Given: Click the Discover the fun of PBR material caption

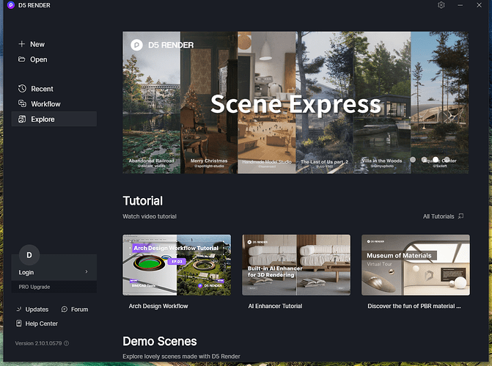Looking at the screenshot, I should pyautogui.click(x=414, y=306).
